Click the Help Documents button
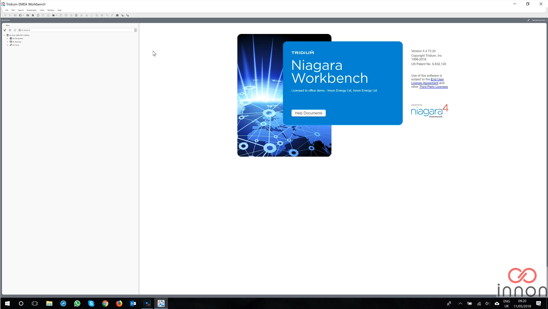548x309 pixels. coord(308,113)
